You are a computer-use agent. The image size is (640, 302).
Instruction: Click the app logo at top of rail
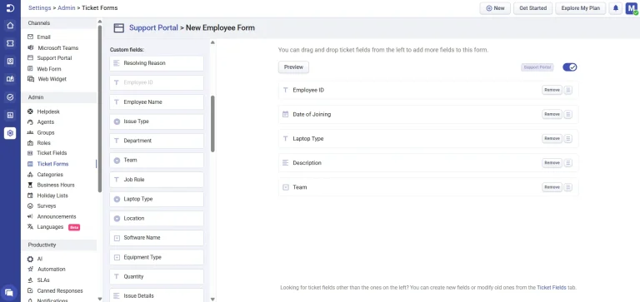[10, 7]
